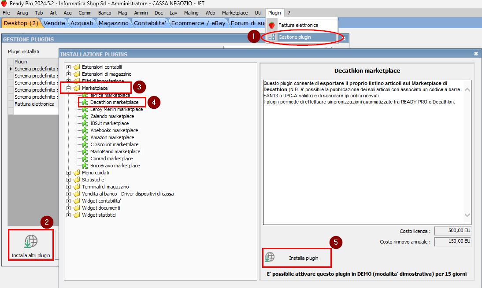Click the Zalando marketplace puzzle icon
The width and height of the screenshot is (482, 288).
pos(85,116)
